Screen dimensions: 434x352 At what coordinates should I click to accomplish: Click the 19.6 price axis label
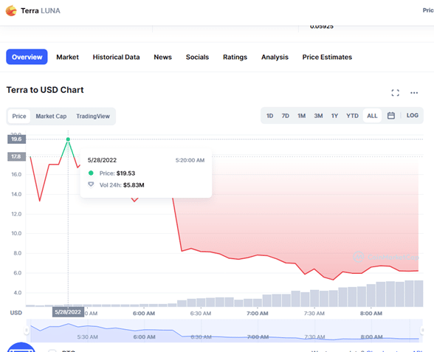coord(16,139)
